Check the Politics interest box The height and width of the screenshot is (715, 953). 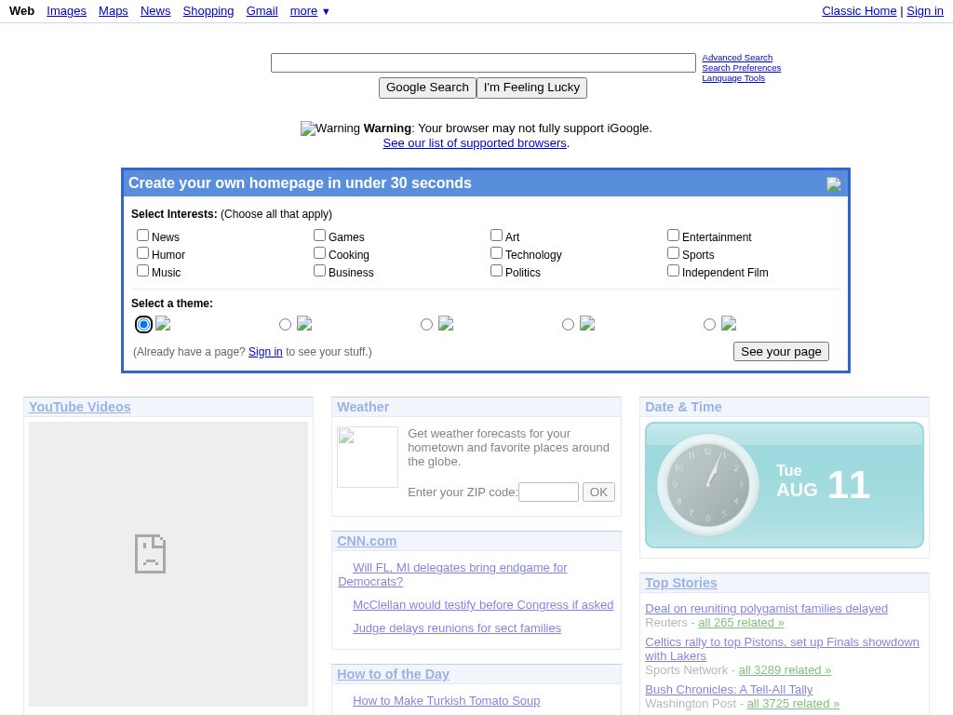point(497,271)
